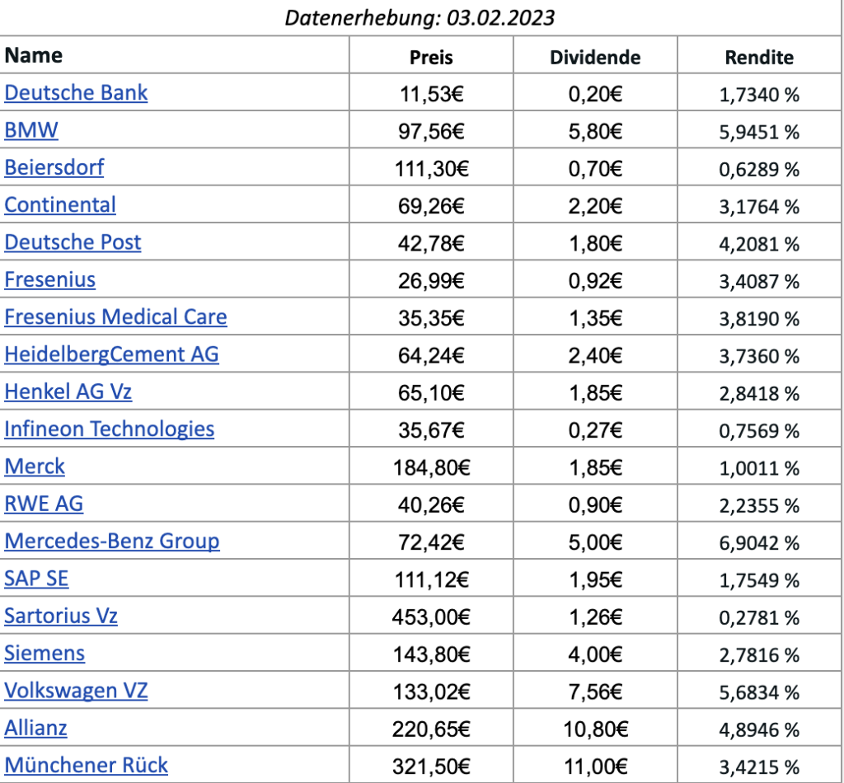Select Münchener Rück price 321,50€
This screenshot has width=844, height=783.
point(431,767)
